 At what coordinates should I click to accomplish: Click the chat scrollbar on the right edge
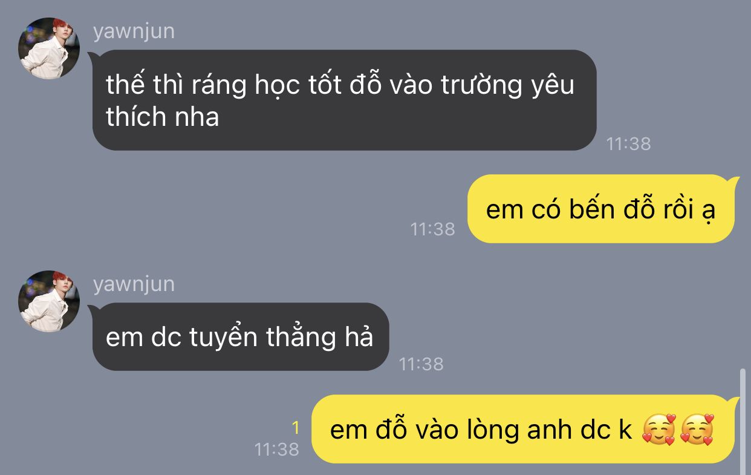pos(743,422)
